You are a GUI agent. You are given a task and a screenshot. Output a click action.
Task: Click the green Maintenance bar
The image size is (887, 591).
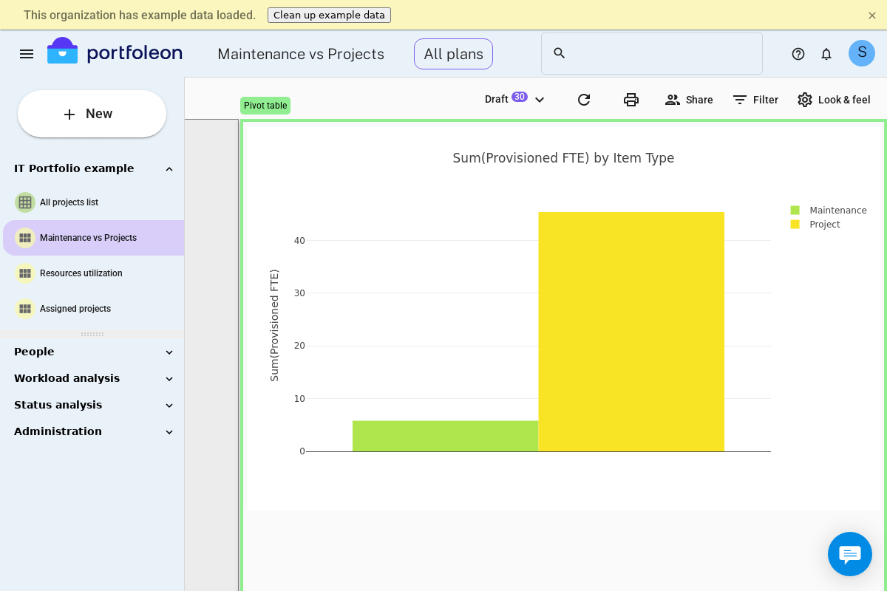pyautogui.click(x=445, y=436)
